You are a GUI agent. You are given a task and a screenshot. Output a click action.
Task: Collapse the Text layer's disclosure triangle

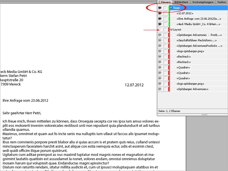click(171, 8)
